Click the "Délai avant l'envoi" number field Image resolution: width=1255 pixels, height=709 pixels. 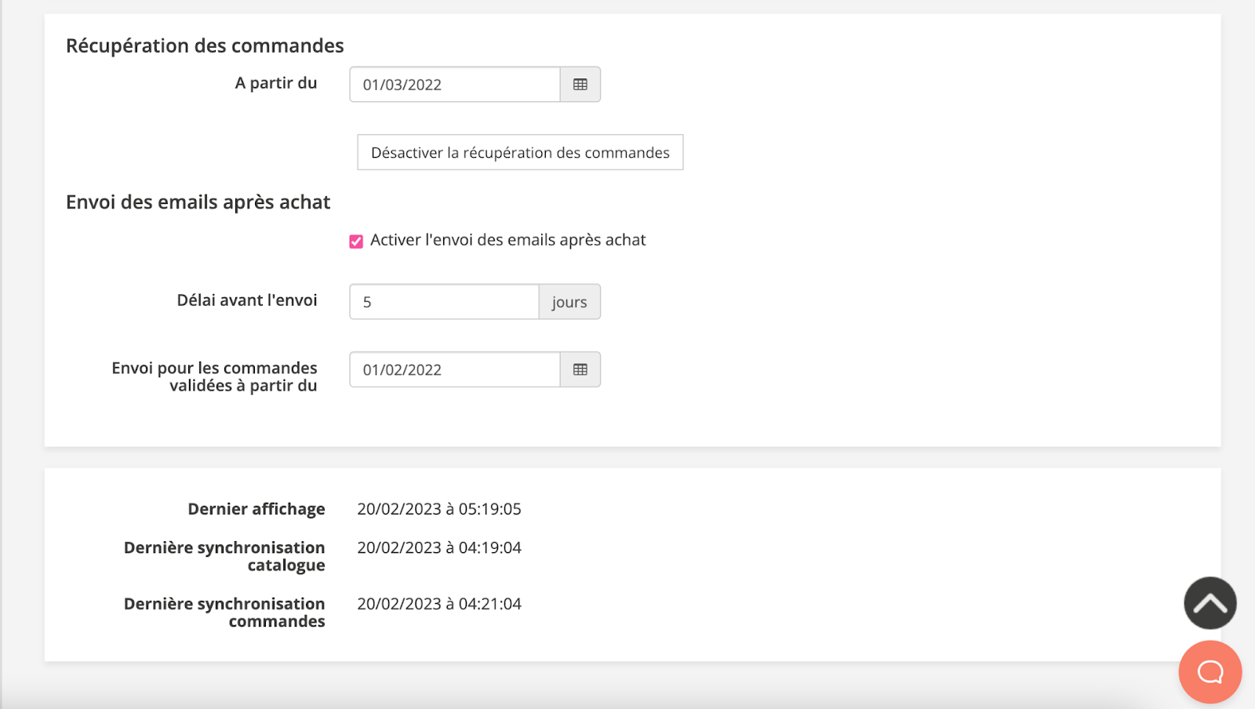(x=443, y=302)
